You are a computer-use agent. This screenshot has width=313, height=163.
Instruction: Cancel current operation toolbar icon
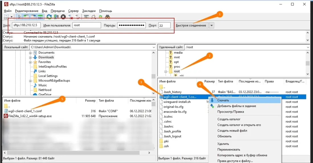tap(63, 17)
